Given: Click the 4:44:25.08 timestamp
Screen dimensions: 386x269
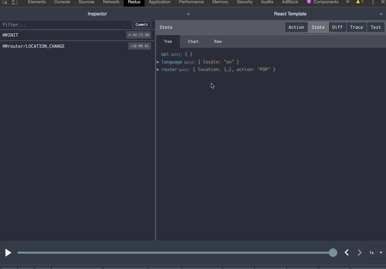Looking at the screenshot, I should (139, 35).
